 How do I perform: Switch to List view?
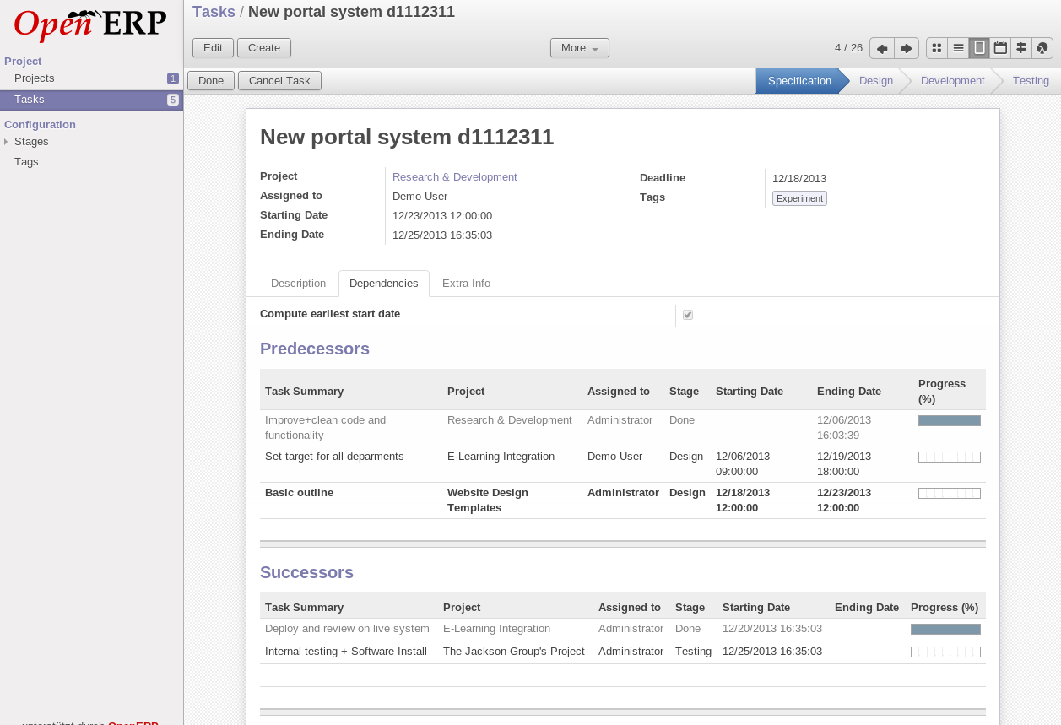point(958,48)
